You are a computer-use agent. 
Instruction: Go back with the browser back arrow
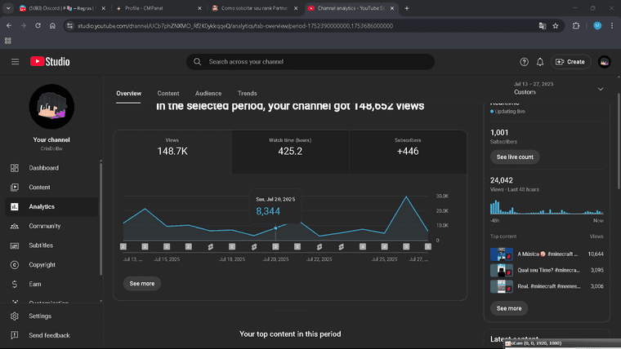coord(9,26)
